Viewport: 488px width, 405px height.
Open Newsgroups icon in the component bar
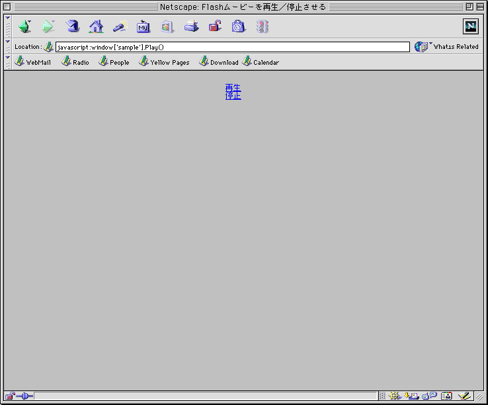tap(430, 396)
